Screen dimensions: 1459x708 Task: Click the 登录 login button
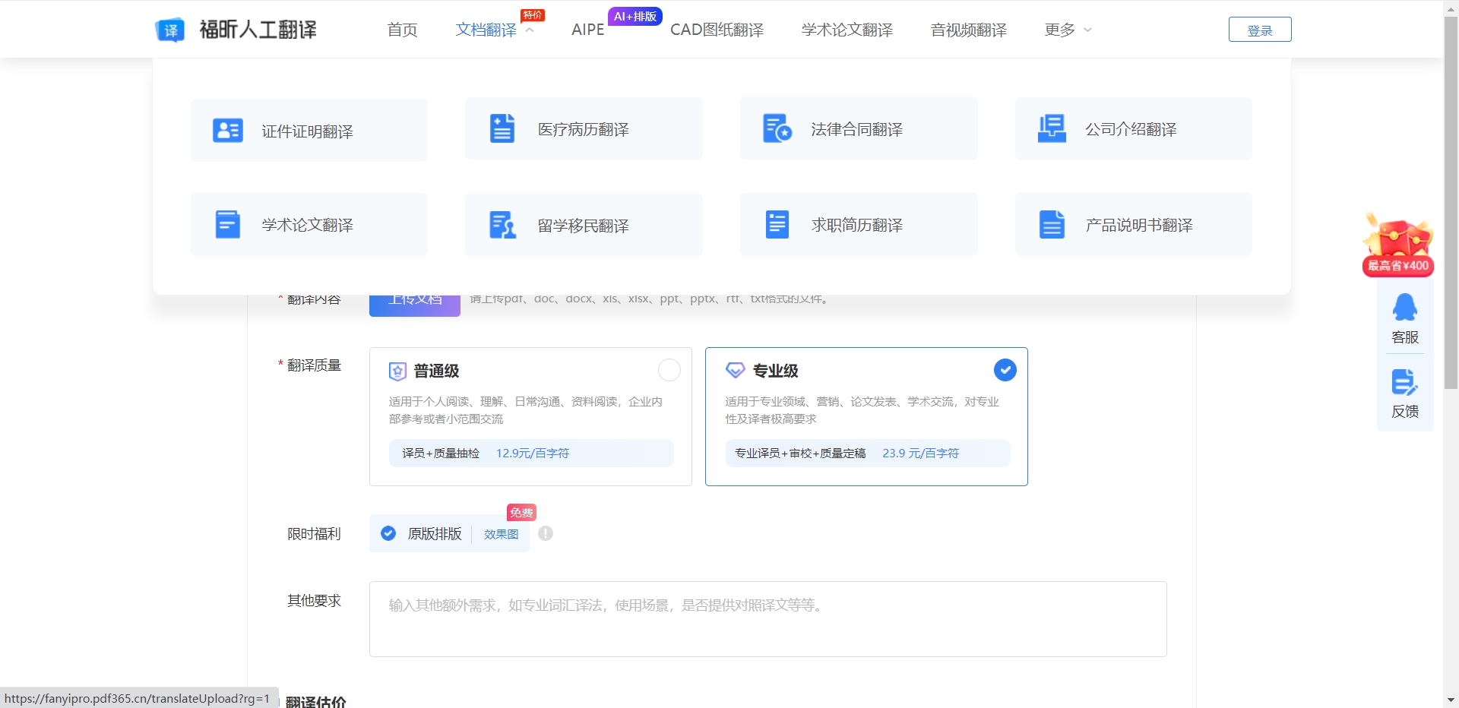[x=1259, y=30]
